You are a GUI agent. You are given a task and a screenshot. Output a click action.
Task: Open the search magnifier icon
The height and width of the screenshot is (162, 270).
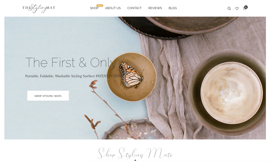click(229, 8)
